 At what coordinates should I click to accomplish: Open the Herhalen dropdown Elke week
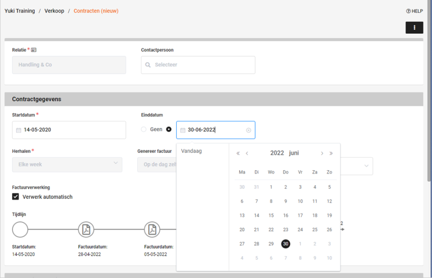(67, 165)
